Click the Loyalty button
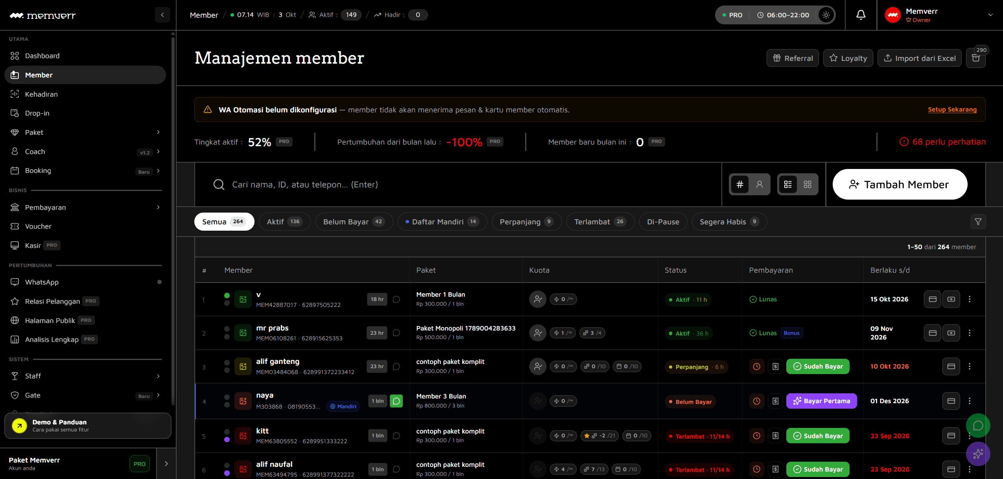 (848, 58)
